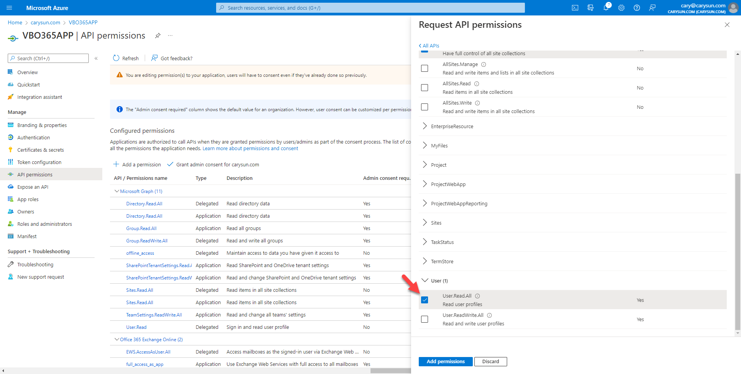Click the Got feedback icon

(x=154, y=58)
